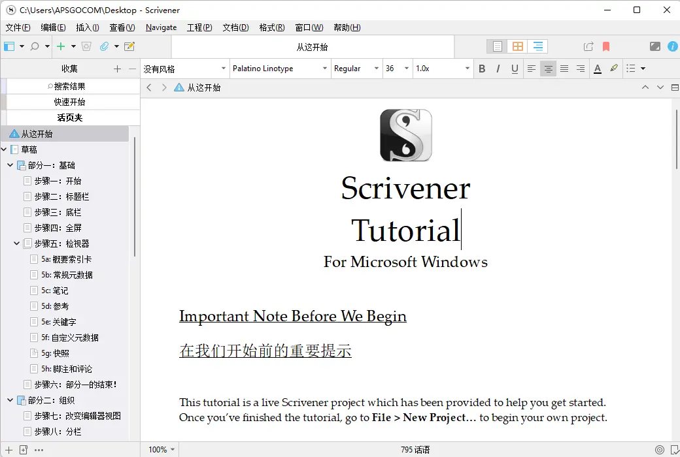Open the 文件(F) menu

coord(18,27)
